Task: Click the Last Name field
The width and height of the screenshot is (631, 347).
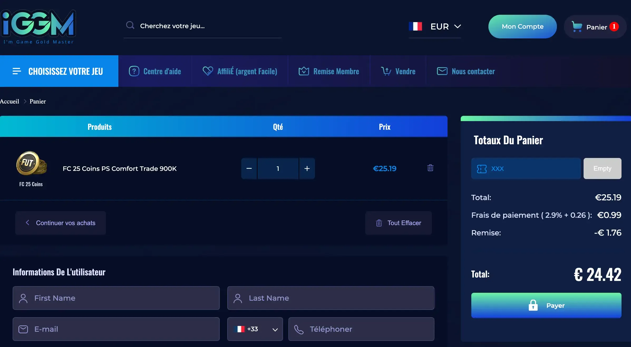Action: (x=331, y=298)
